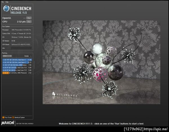Click the Details button in Ranking
This screenshot has width=169, height=132.
click(x=26, y=56)
